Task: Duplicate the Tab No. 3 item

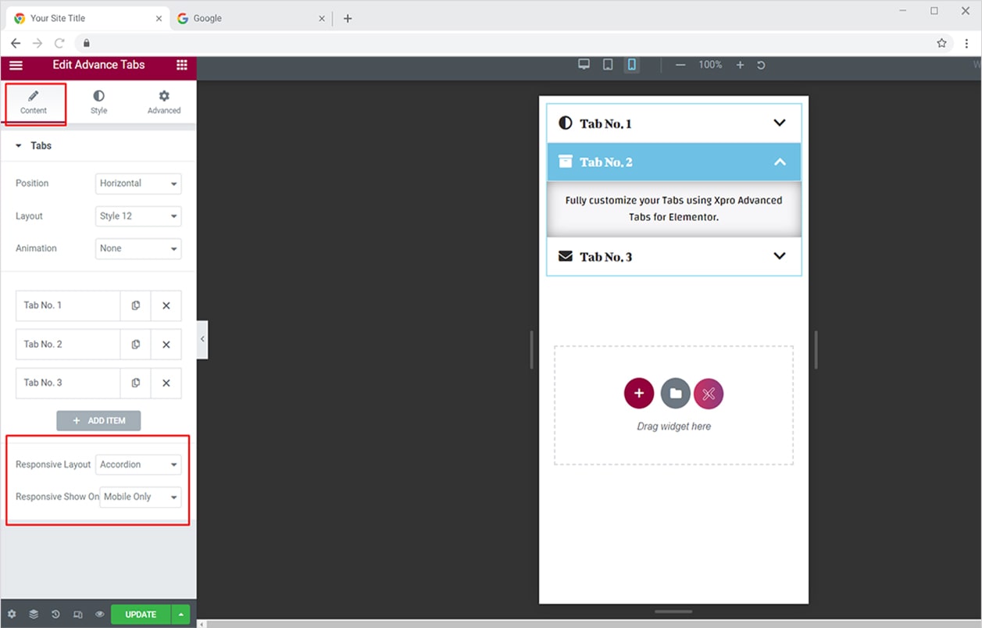Action: (135, 383)
